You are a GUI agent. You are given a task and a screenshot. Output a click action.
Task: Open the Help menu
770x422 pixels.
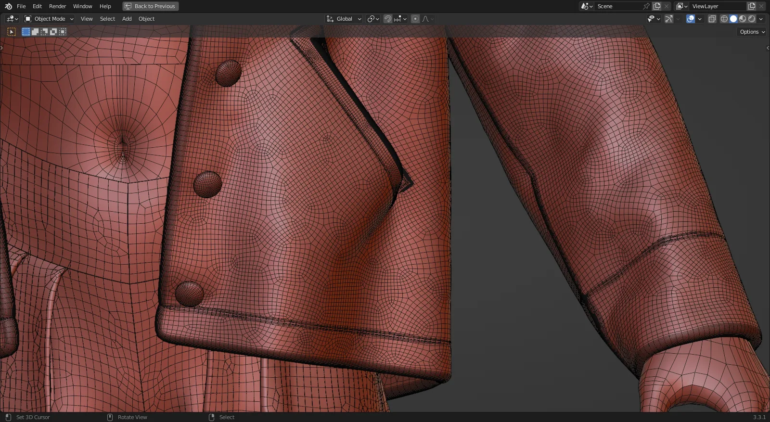coord(105,6)
